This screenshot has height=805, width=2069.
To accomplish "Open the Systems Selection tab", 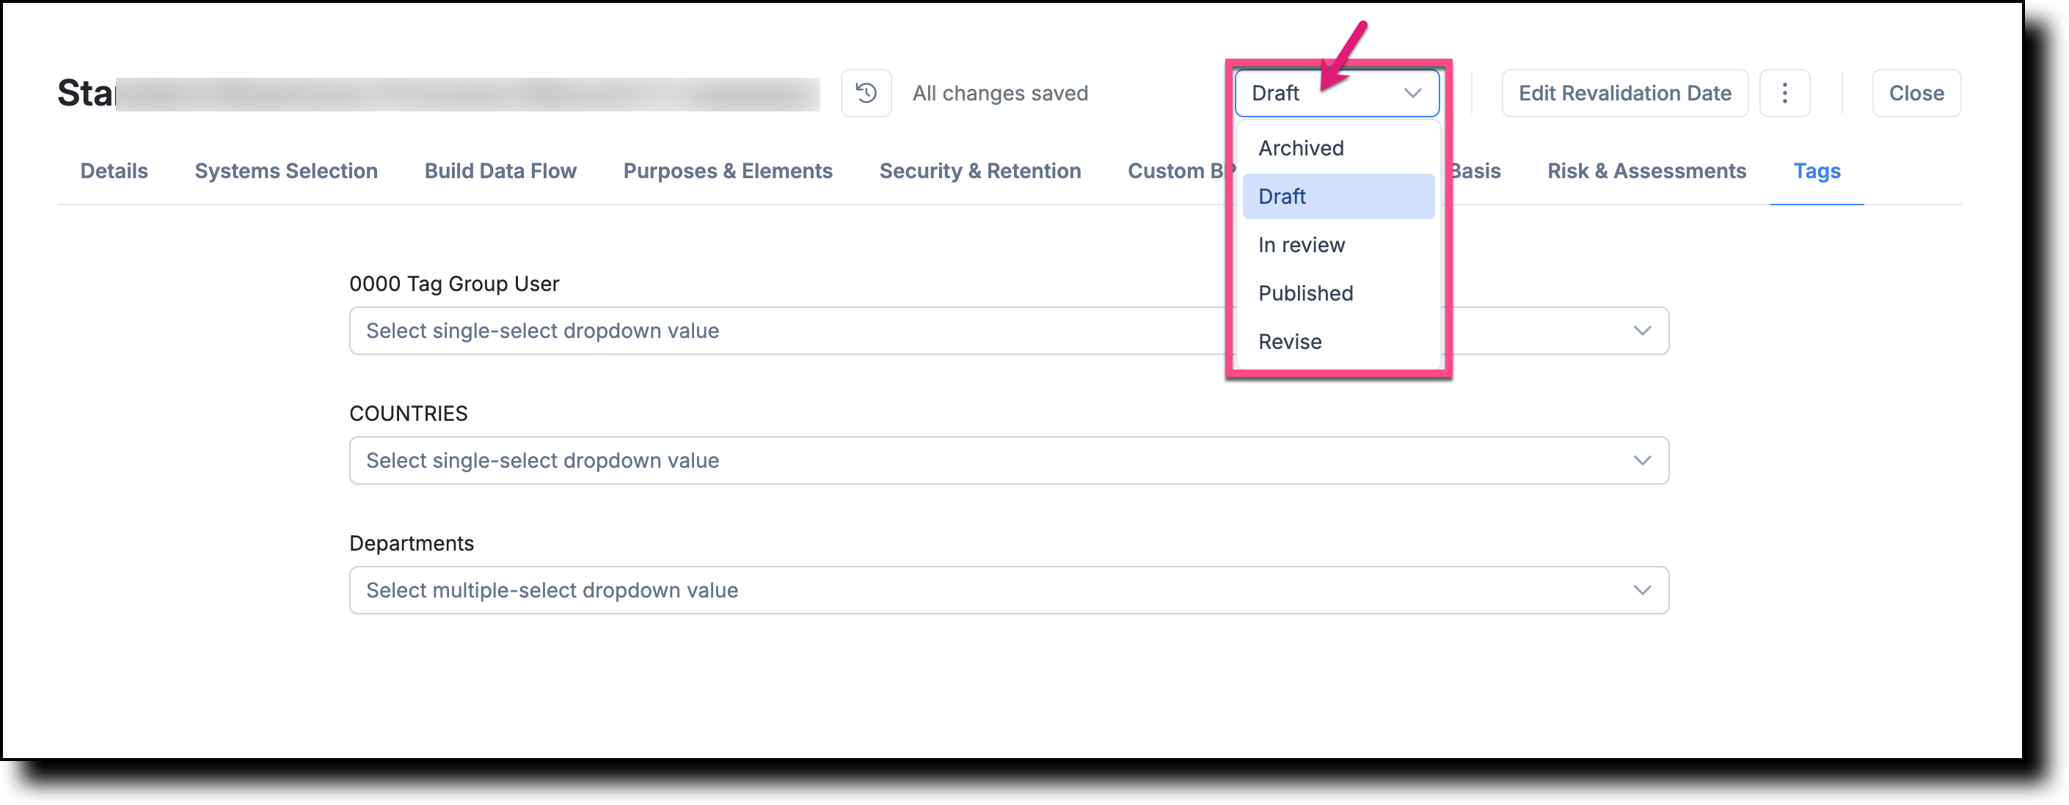I will pos(286,171).
